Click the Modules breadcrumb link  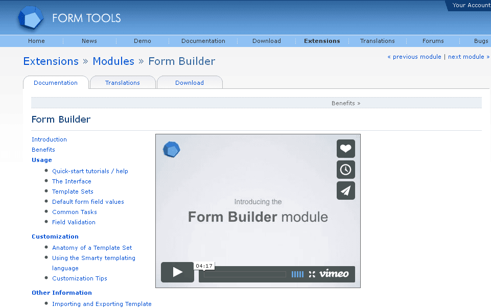click(113, 61)
